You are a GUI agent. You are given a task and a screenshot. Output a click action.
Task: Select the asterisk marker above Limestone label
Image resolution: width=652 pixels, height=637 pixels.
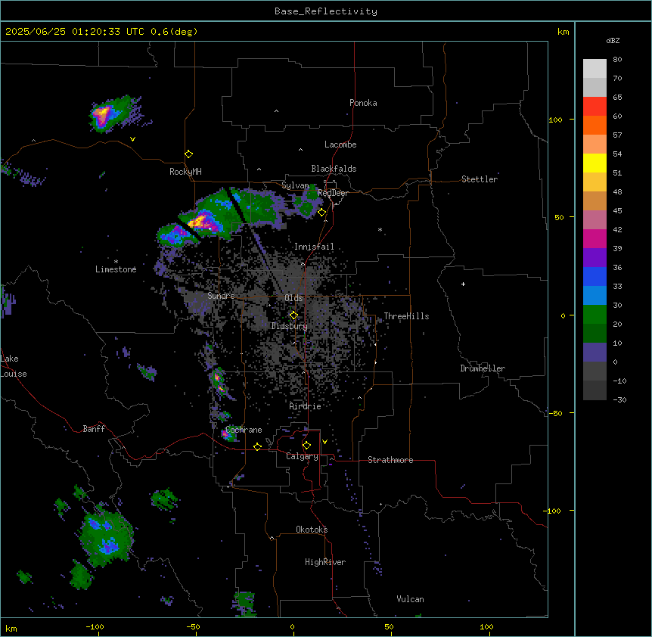pyautogui.click(x=116, y=262)
